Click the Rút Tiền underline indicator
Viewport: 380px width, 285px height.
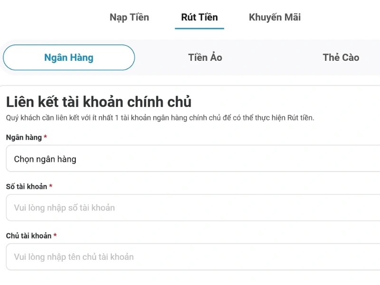click(x=200, y=29)
